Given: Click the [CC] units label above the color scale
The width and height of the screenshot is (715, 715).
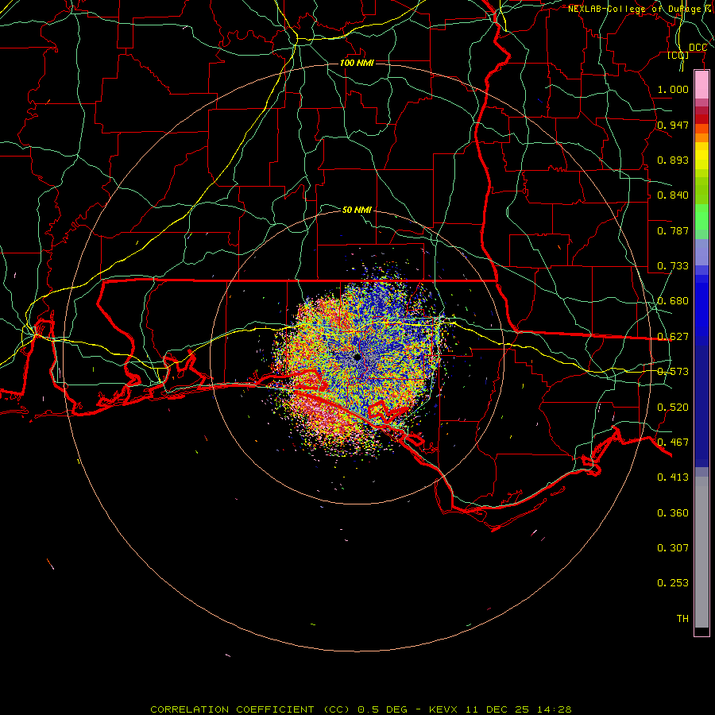Looking at the screenshot, I should click(x=678, y=56).
